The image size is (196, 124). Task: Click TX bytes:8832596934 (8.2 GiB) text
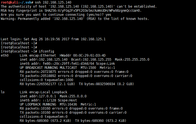pyautogui.click(x=106, y=84)
